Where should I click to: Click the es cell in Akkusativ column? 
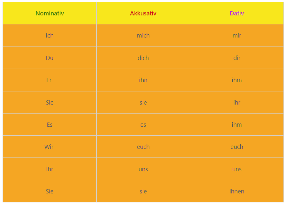click(143, 125)
